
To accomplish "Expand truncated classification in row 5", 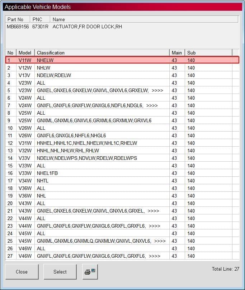I will click(x=157, y=90).
